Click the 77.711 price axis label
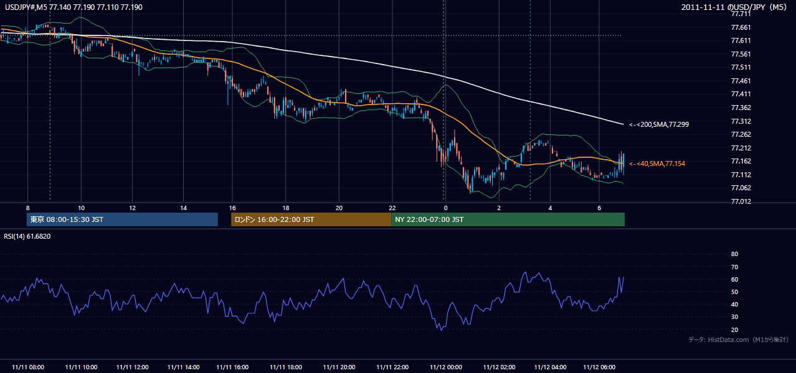 [x=741, y=14]
